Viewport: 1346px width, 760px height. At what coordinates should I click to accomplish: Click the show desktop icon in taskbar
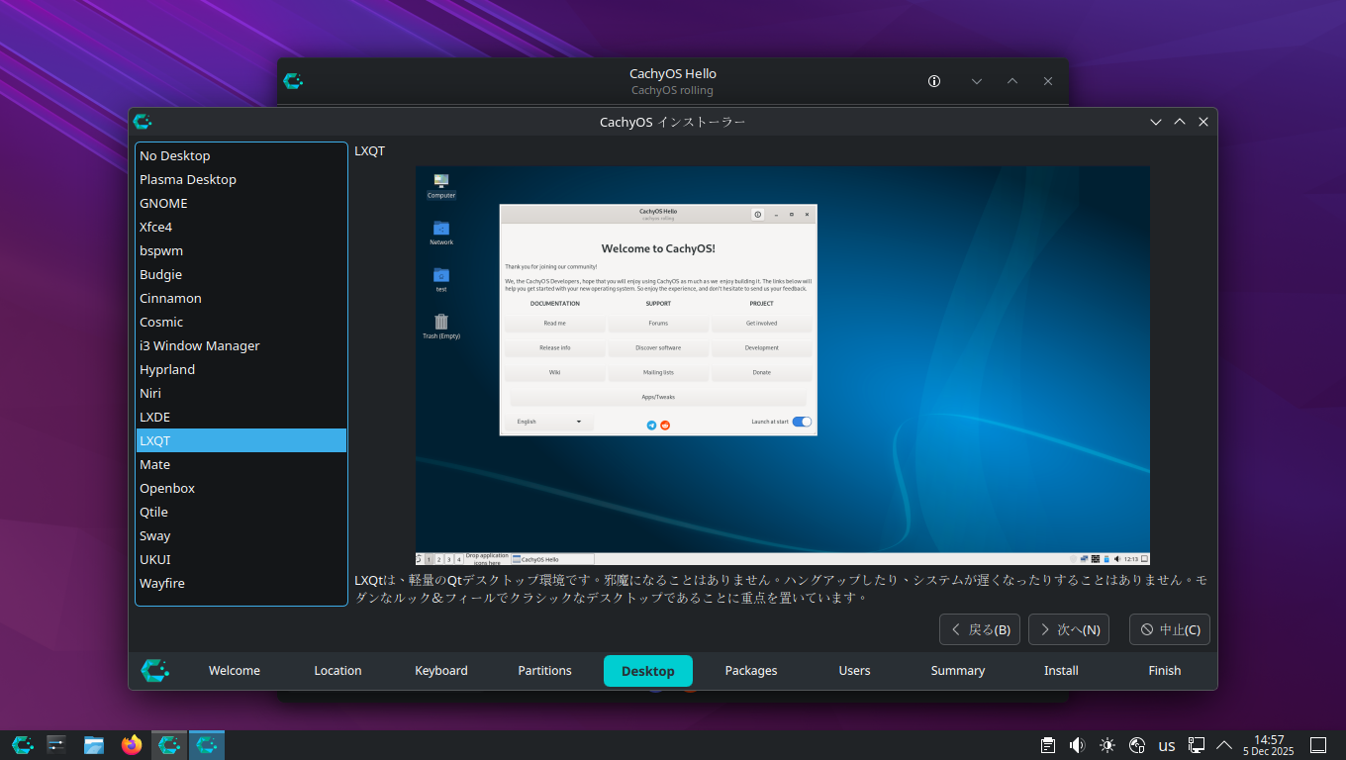coord(1318,745)
